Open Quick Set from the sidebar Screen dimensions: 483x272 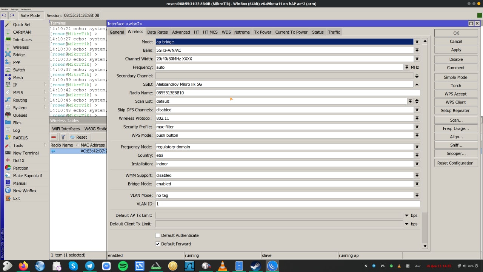coord(22,25)
